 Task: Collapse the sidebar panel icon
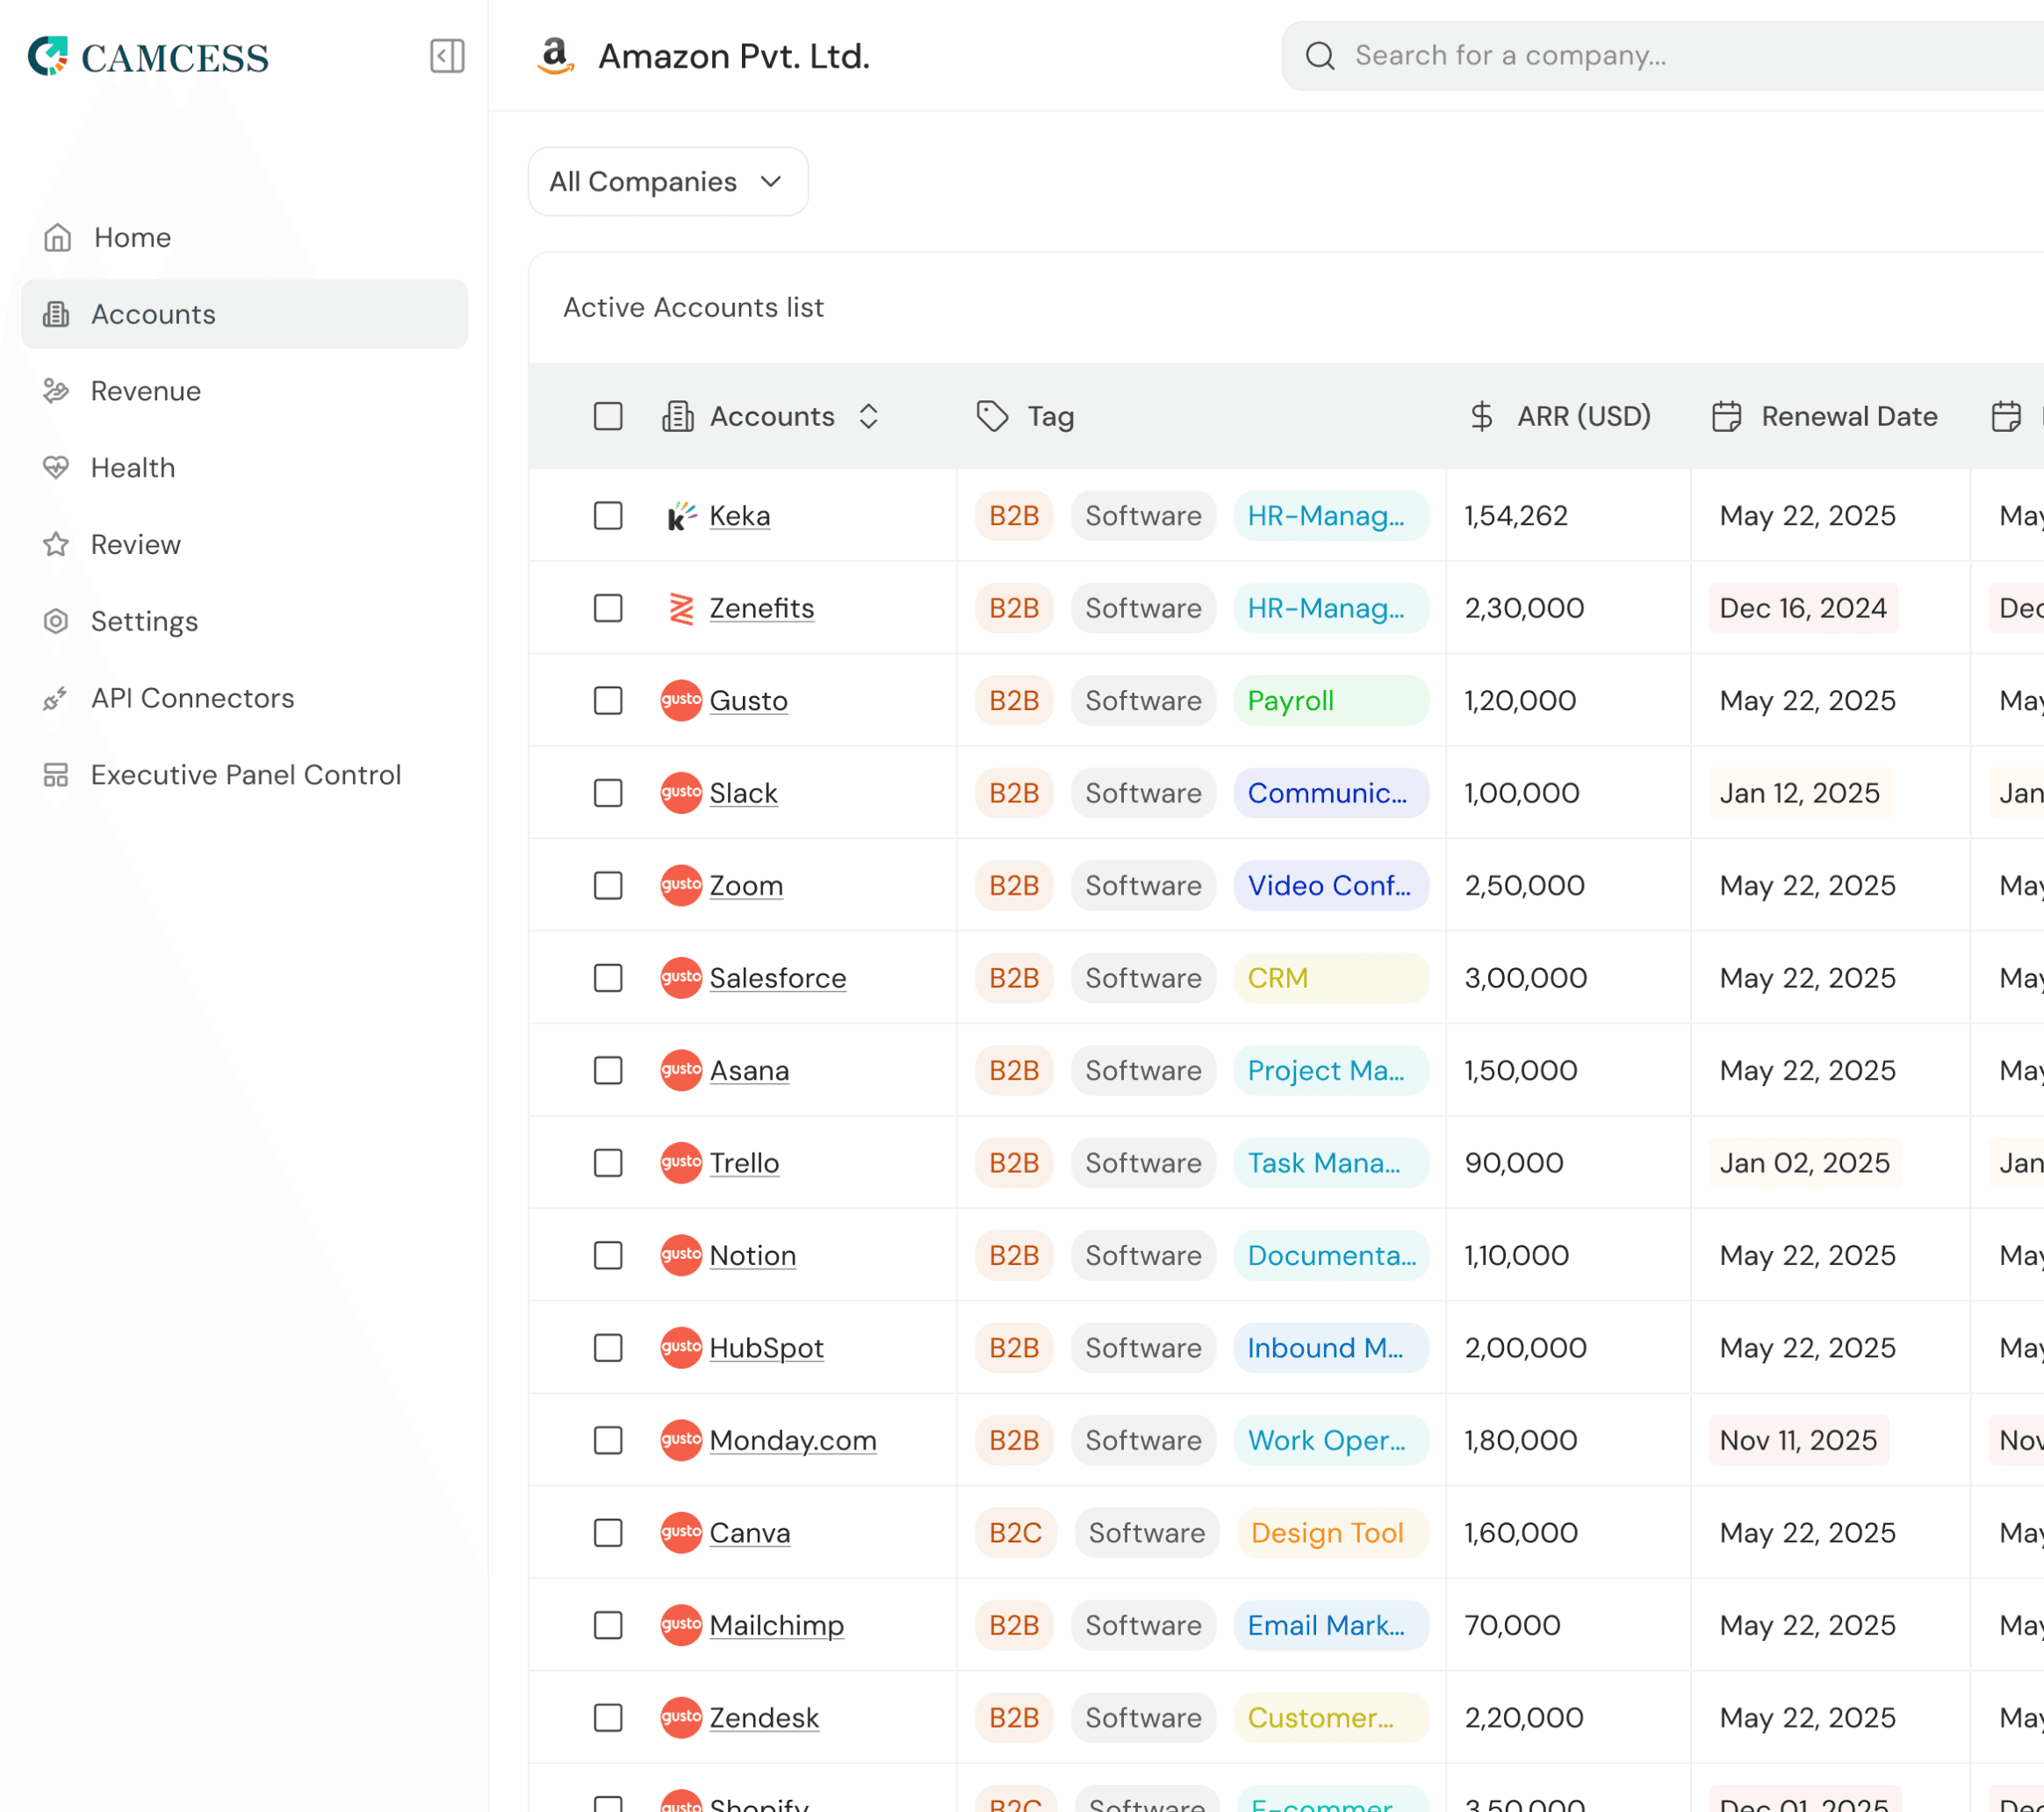[447, 56]
